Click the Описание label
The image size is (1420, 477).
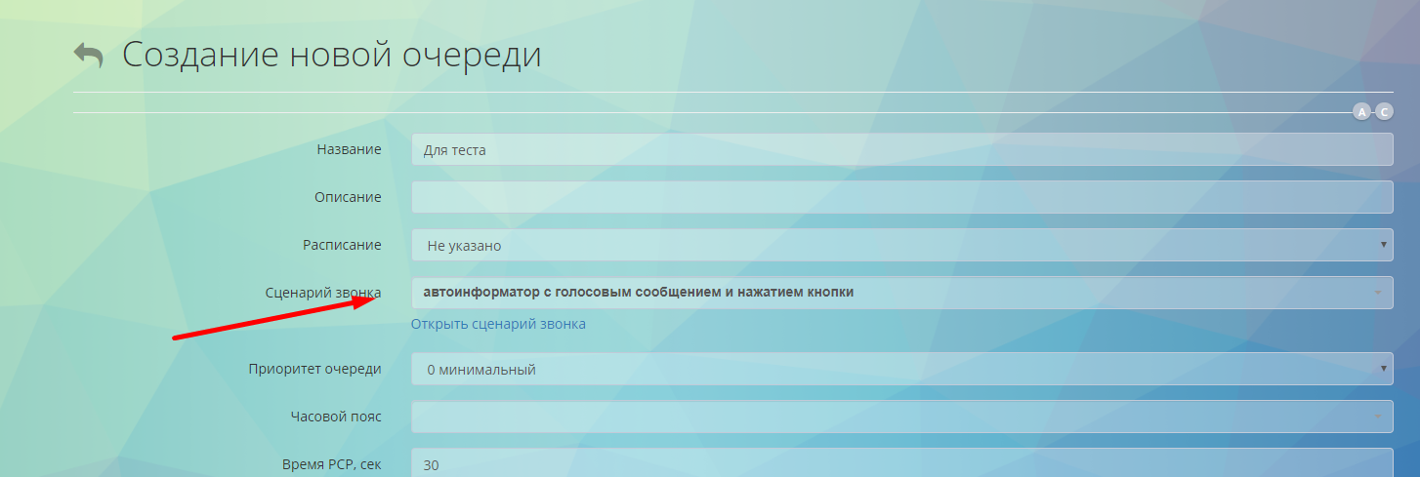click(x=348, y=197)
